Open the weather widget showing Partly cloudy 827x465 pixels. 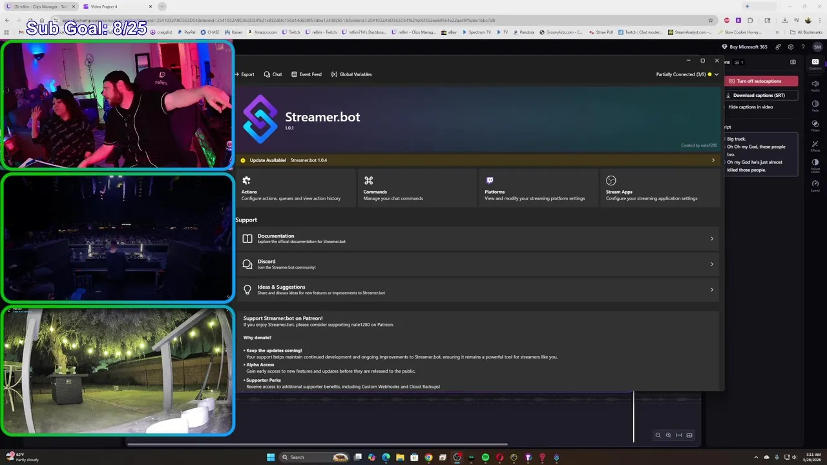pos(23,457)
